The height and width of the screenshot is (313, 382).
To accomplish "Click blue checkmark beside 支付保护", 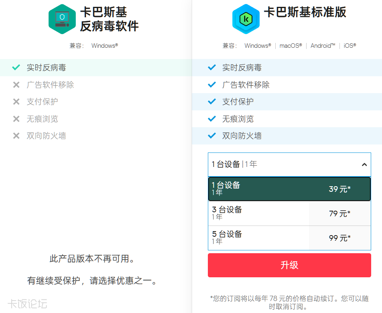I will click(x=212, y=102).
